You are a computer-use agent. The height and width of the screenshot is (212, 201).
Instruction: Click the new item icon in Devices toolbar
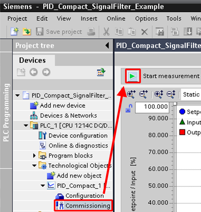[x=21, y=72]
